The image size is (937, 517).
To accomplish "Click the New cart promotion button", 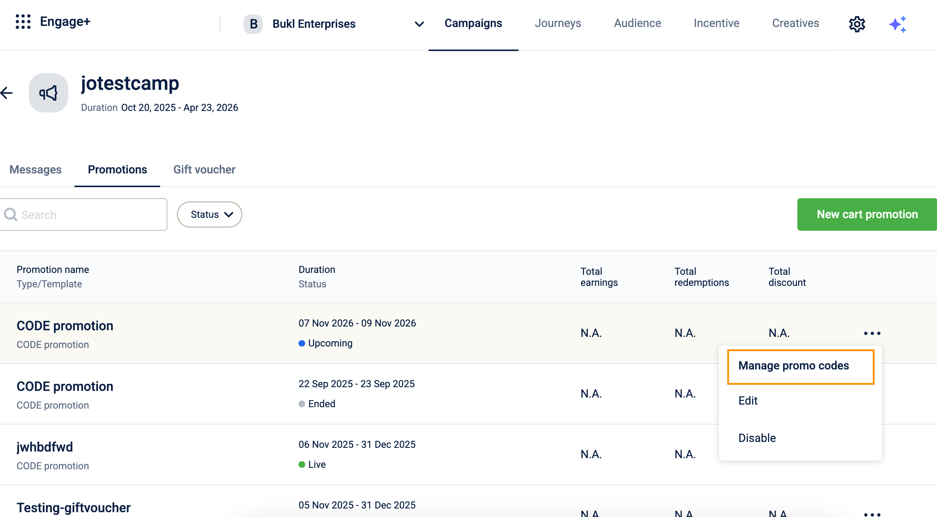I will coord(867,214).
